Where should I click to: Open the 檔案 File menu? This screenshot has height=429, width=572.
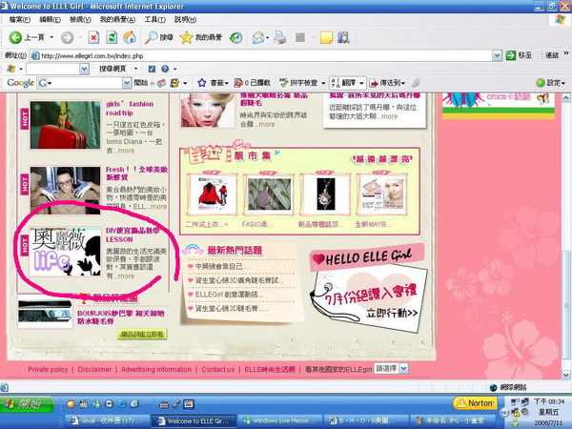point(20,20)
